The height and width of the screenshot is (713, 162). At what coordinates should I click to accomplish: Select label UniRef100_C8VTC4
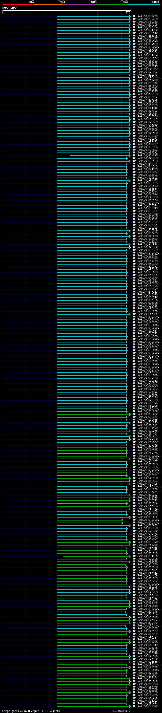(x=145, y=637)
